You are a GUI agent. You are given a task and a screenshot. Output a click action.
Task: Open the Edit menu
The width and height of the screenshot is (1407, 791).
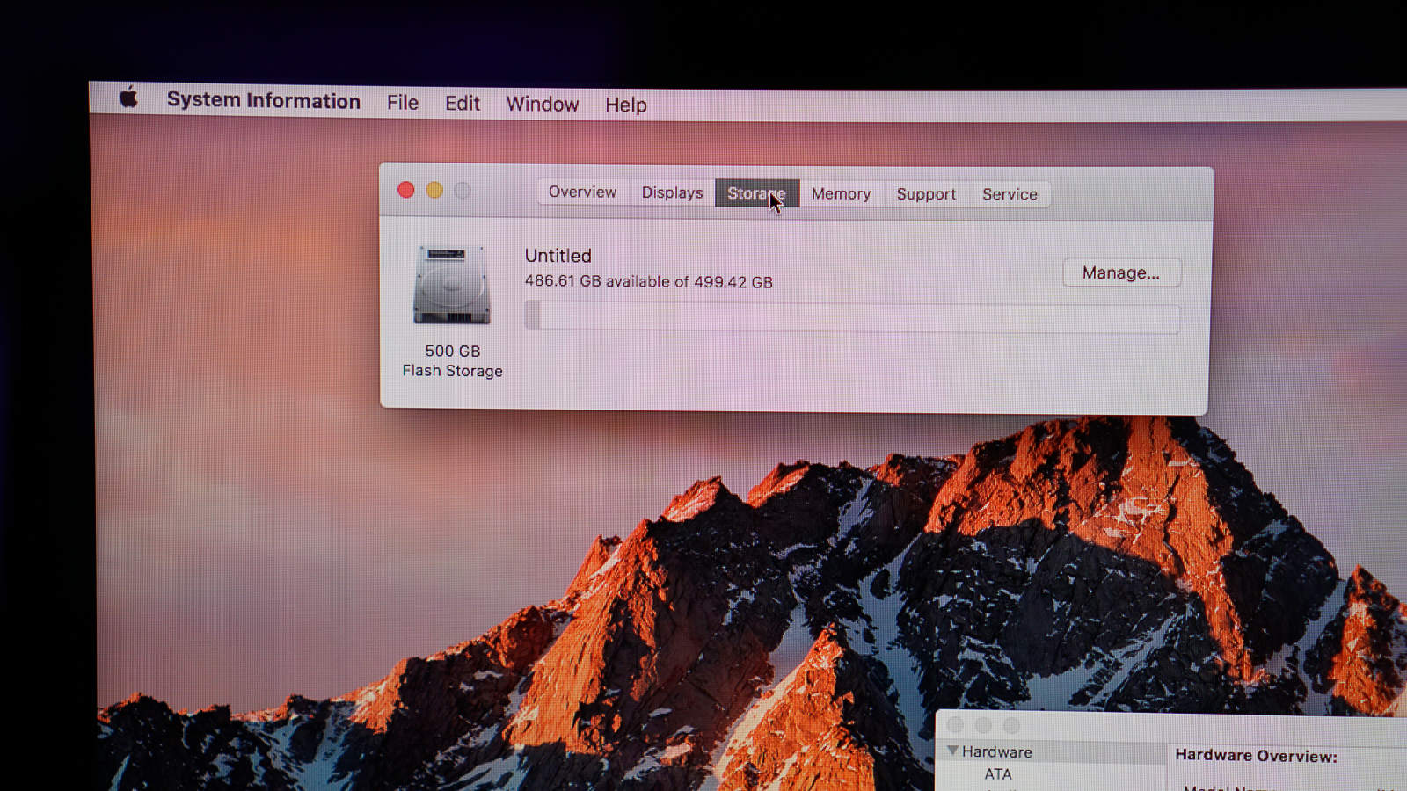[462, 104]
